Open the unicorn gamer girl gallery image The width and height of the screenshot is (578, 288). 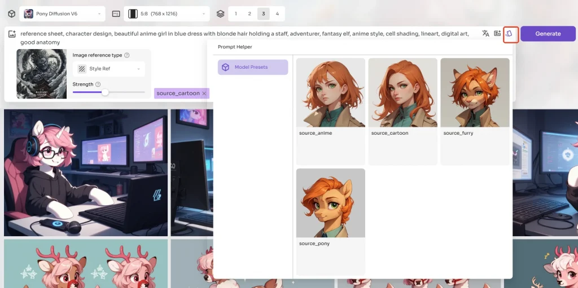(86, 172)
